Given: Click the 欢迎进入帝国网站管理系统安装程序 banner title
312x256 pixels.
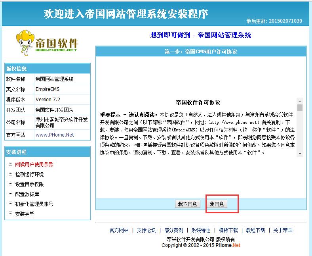Looking at the screenshot, I should [x=126, y=13].
